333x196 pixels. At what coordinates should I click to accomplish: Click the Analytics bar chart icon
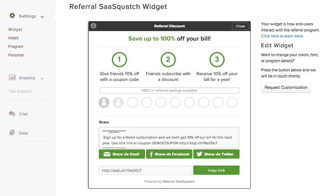pyautogui.click(x=12, y=77)
